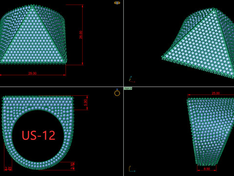This screenshot has height=176, width=234.
Task: Click the axis gizmo in the perspective viewport
Action: 132,79
